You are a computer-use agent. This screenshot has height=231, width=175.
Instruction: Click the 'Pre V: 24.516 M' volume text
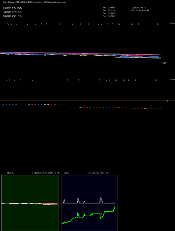pyautogui.click(x=140, y=10)
